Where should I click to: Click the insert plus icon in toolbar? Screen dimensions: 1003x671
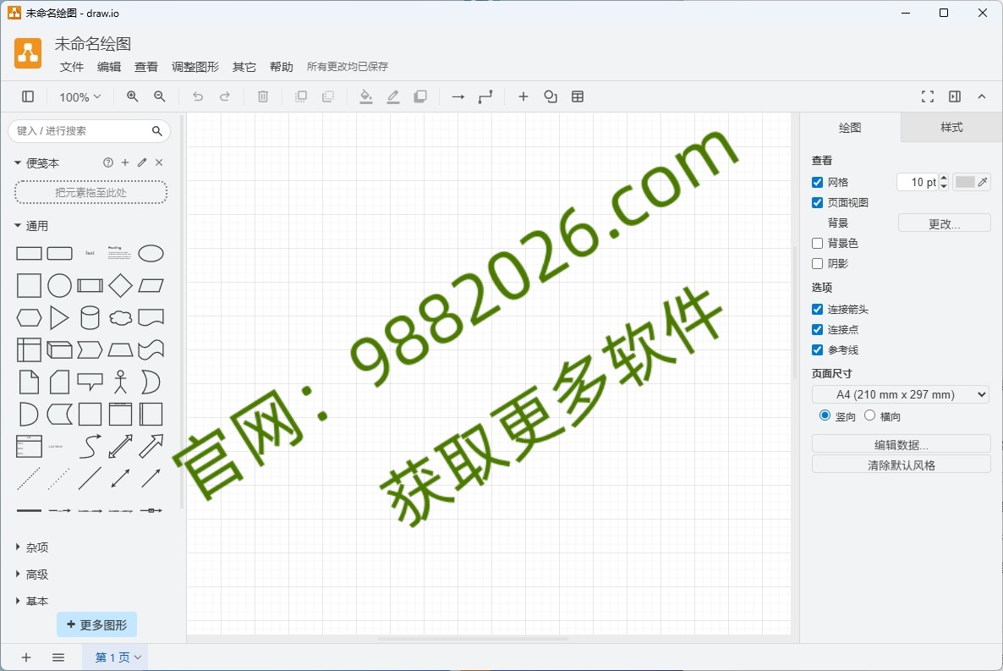[x=523, y=96]
